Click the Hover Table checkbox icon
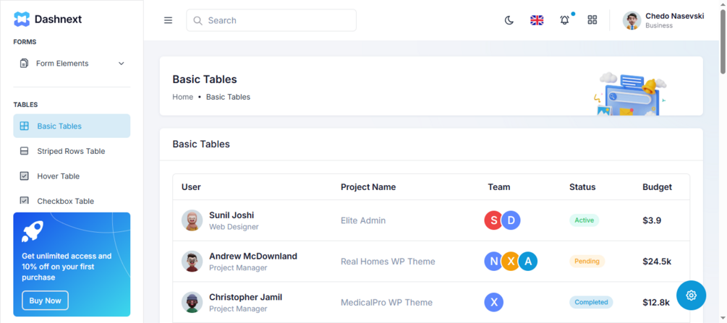727x323 pixels. 24,176
